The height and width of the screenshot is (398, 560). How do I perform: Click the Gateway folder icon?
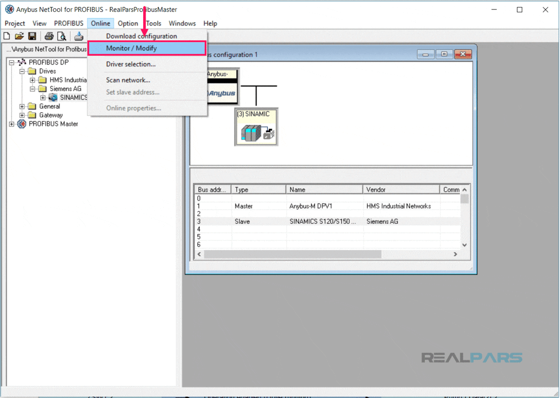tap(32, 115)
